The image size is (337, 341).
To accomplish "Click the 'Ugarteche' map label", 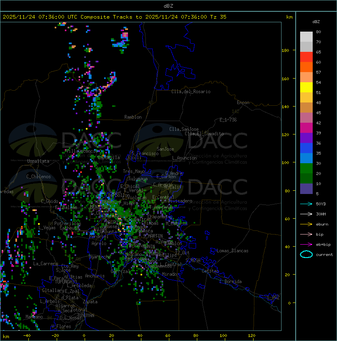I will click(x=100, y=257).
